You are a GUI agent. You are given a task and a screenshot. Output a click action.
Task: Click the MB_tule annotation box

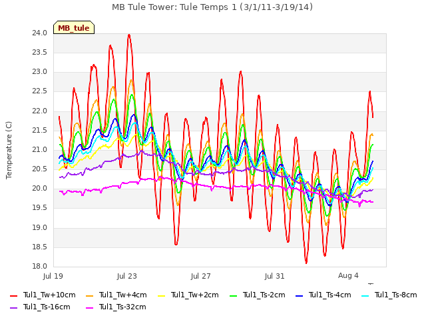[74, 27]
